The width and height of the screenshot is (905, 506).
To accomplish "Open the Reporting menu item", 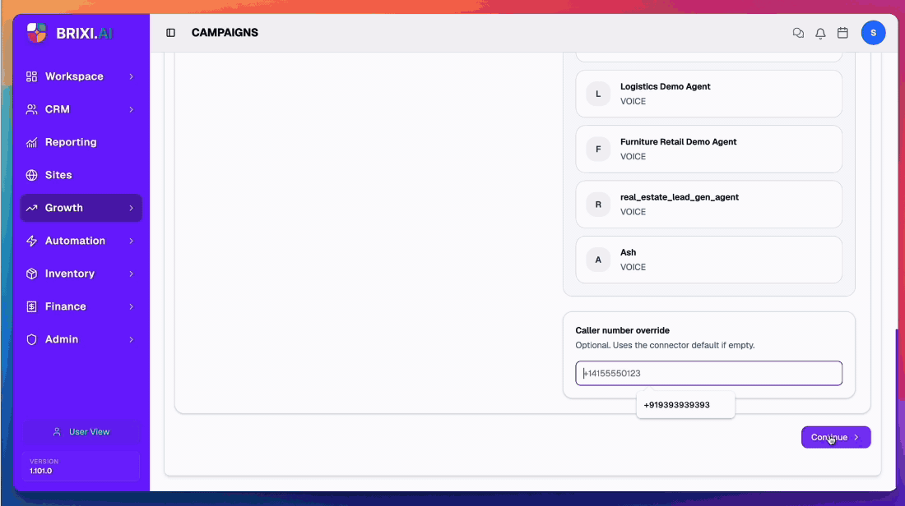I will (81, 142).
